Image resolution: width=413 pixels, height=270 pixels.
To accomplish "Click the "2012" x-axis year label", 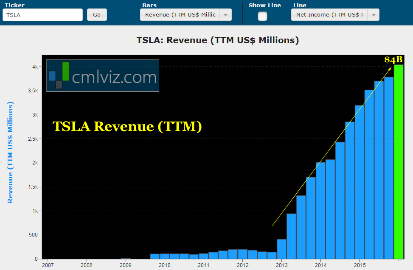I will 243,265.
